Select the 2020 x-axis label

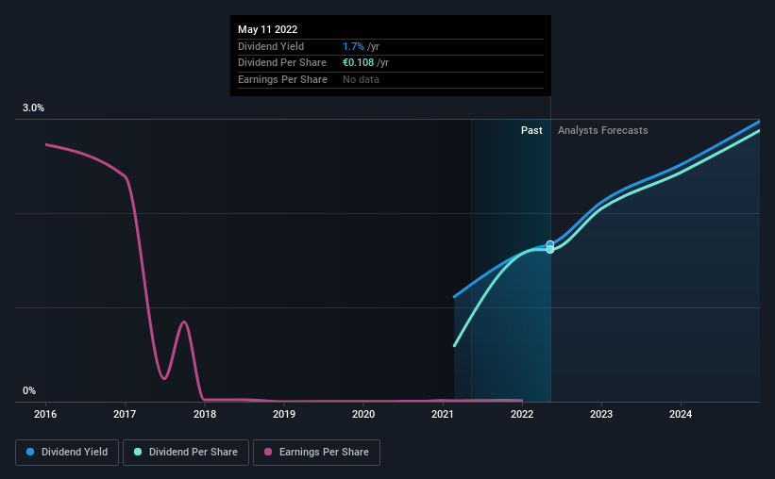point(363,414)
